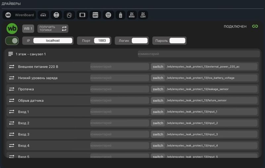Open switch type dropdown for external_power_220_ac
Image resolution: width=265 pixels, height=168 pixels.
(x=158, y=66)
